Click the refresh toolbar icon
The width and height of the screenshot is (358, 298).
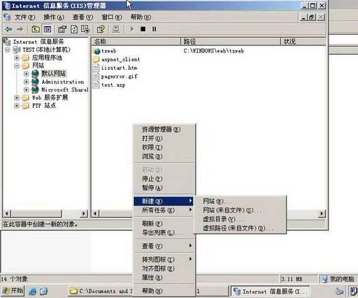point(74,29)
